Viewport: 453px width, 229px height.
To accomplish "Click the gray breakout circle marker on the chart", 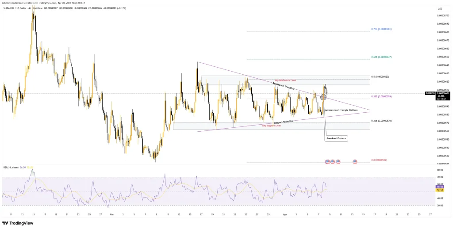I will tap(323, 97).
